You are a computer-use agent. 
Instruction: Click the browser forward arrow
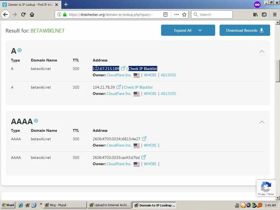(15, 14)
